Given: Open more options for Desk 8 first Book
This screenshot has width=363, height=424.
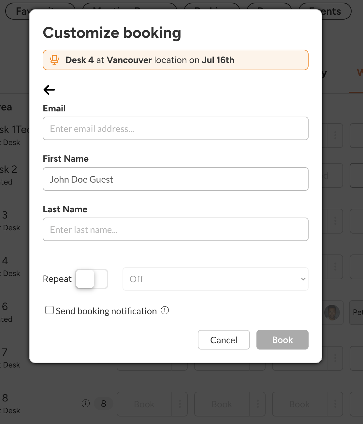Looking at the screenshot, I should (x=180, y=404).
